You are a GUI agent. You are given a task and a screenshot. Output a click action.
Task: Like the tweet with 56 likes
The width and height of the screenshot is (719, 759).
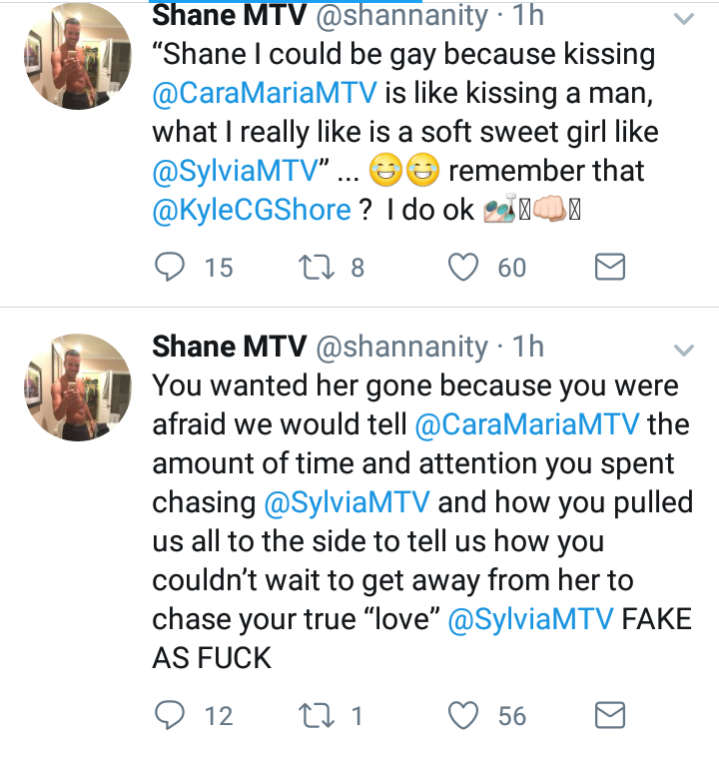click(x=463, y=715)
